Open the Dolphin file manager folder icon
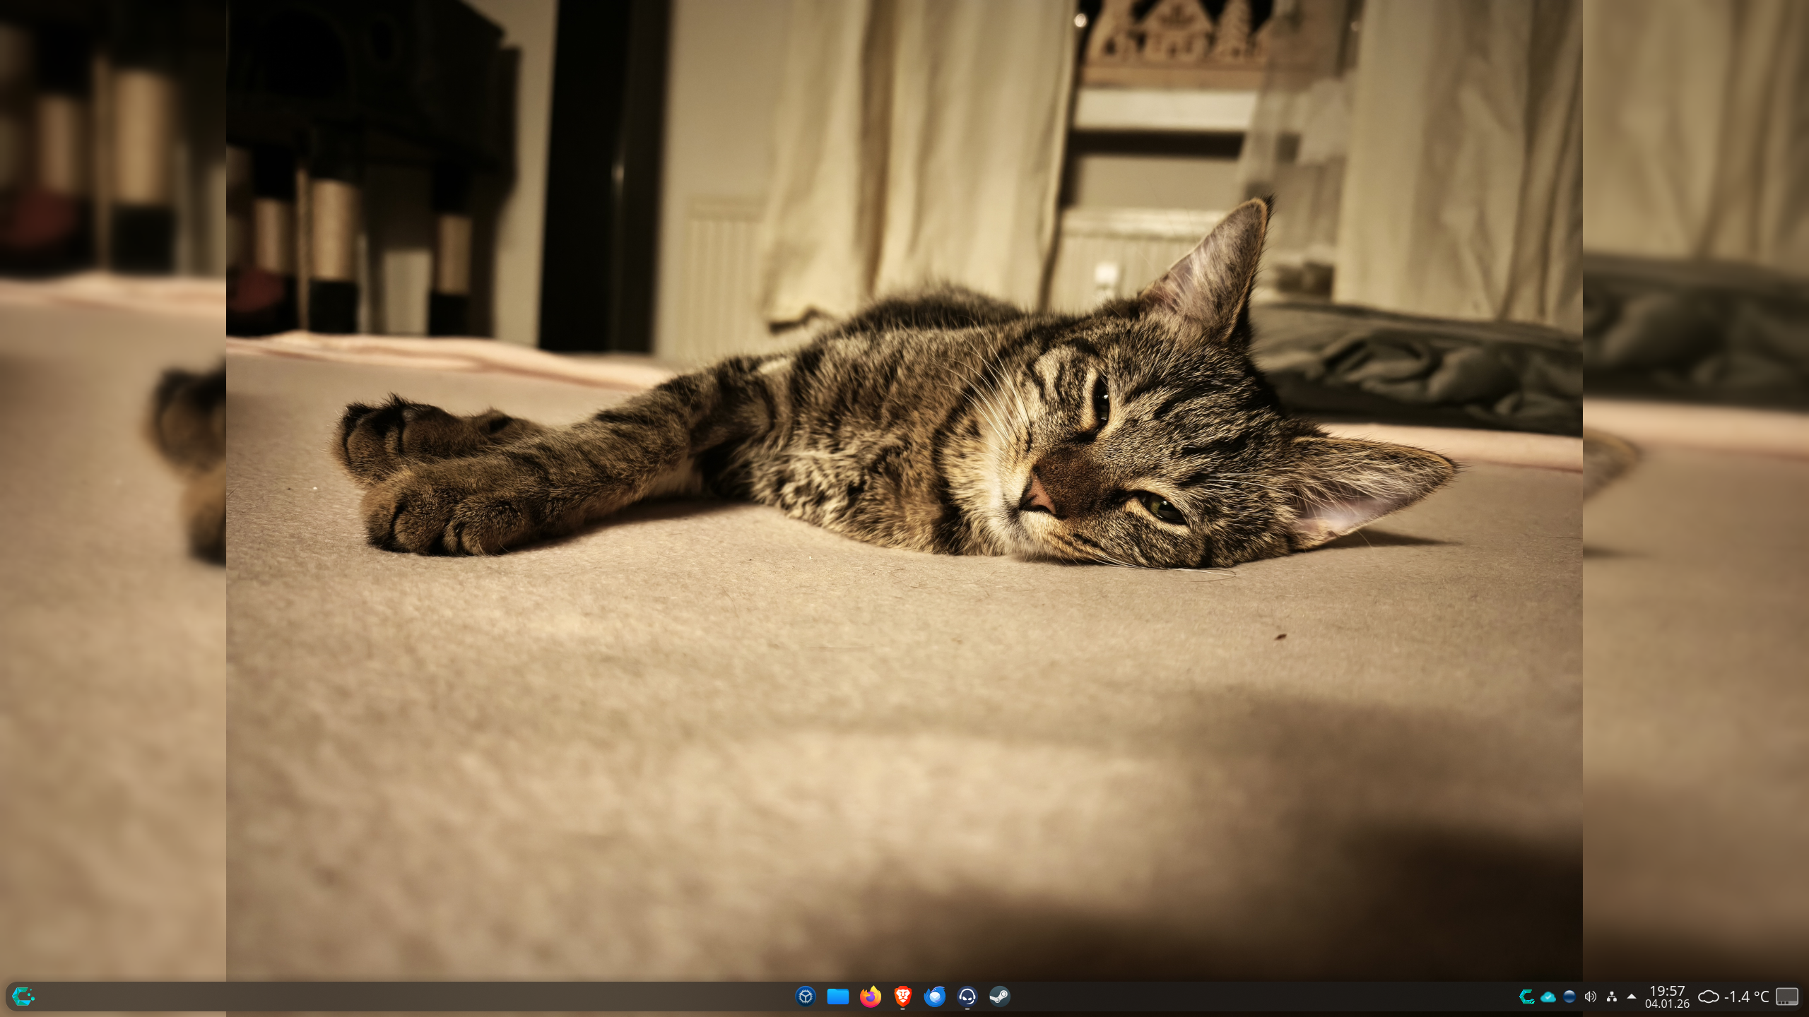Screen dimensions: 1809x1017 (838, 997)
